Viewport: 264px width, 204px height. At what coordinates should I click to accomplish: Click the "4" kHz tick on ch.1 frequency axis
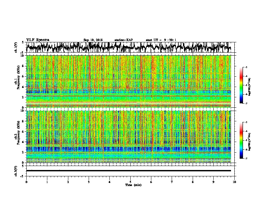coord(23,87)
